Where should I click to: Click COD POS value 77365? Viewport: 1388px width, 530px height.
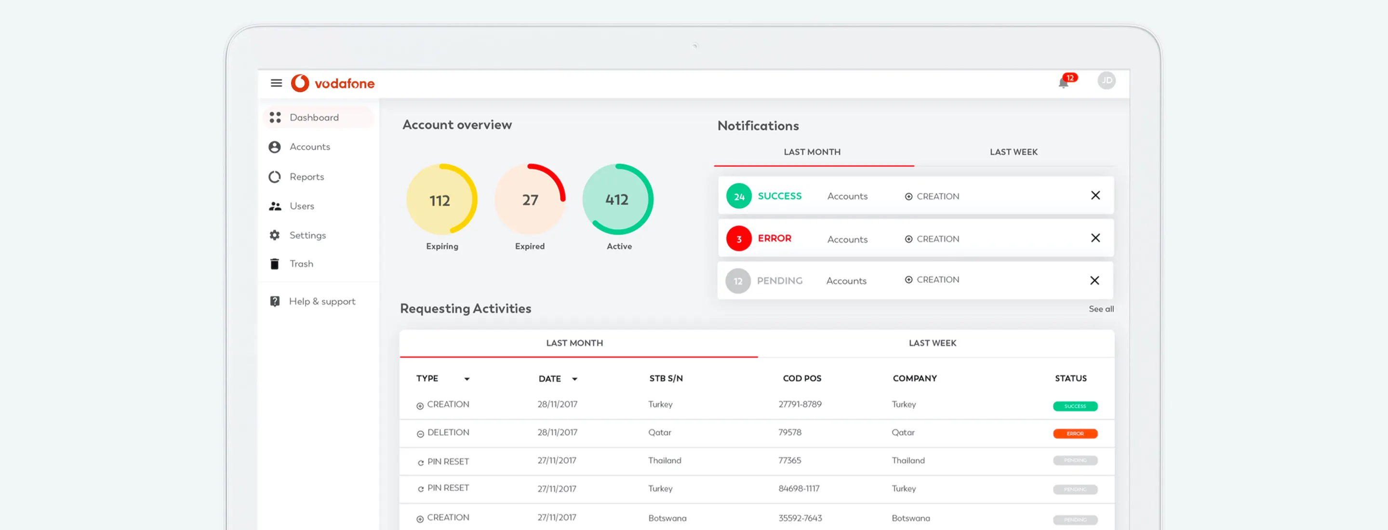pyautogui.click(x=789, y=461)
